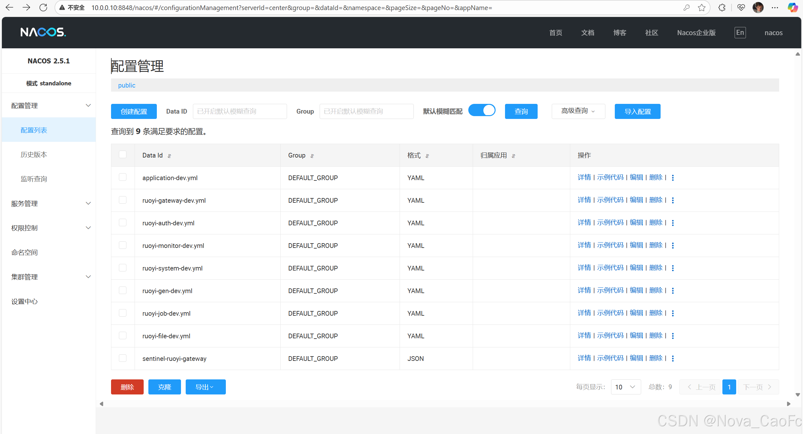Image resolution: width=803 pixels, height=434 pixels.
Task: Go back using the browser back arrow
Action: click(x=9, y=8)
